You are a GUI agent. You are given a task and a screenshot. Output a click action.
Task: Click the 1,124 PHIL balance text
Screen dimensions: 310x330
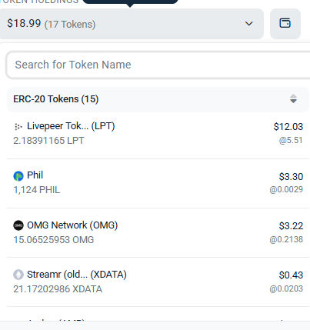tap(37, 190)
